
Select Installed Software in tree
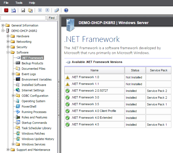(34, 85)
